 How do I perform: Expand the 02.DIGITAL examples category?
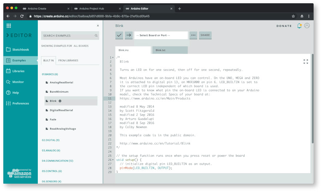click(51, 140)
